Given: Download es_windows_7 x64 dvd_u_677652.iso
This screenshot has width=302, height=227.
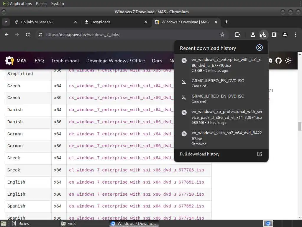Looking at the screenshot, I should pyautogui.click(x=137, y=206).
